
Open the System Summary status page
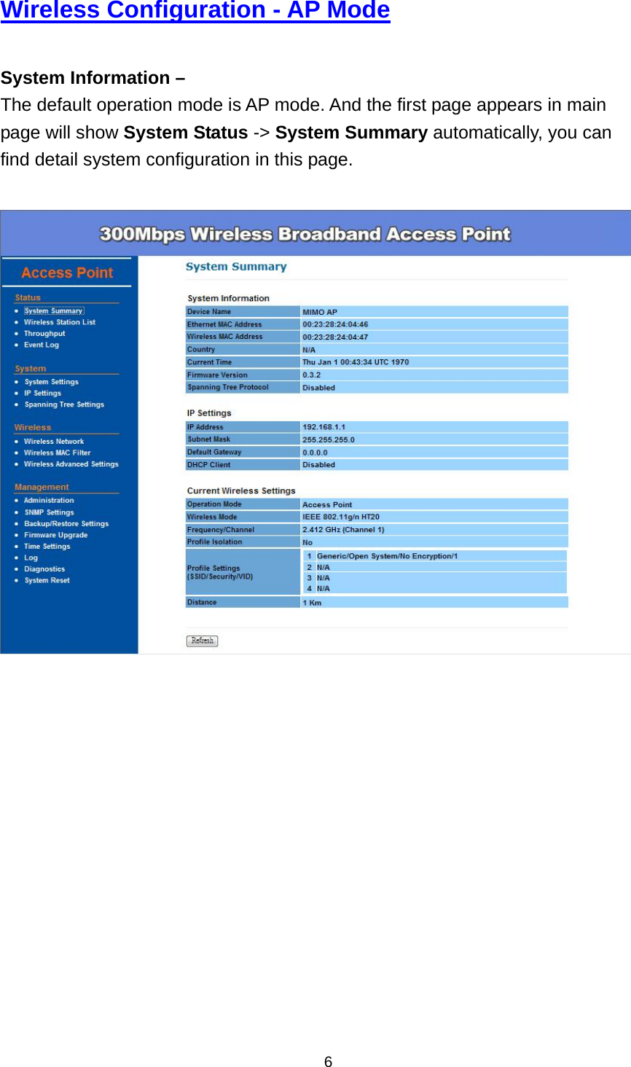tap(52, 310)
